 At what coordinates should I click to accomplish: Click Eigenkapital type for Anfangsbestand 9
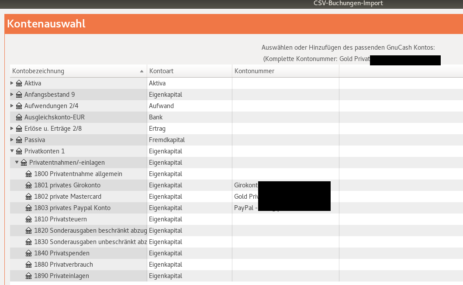(190, 95)
